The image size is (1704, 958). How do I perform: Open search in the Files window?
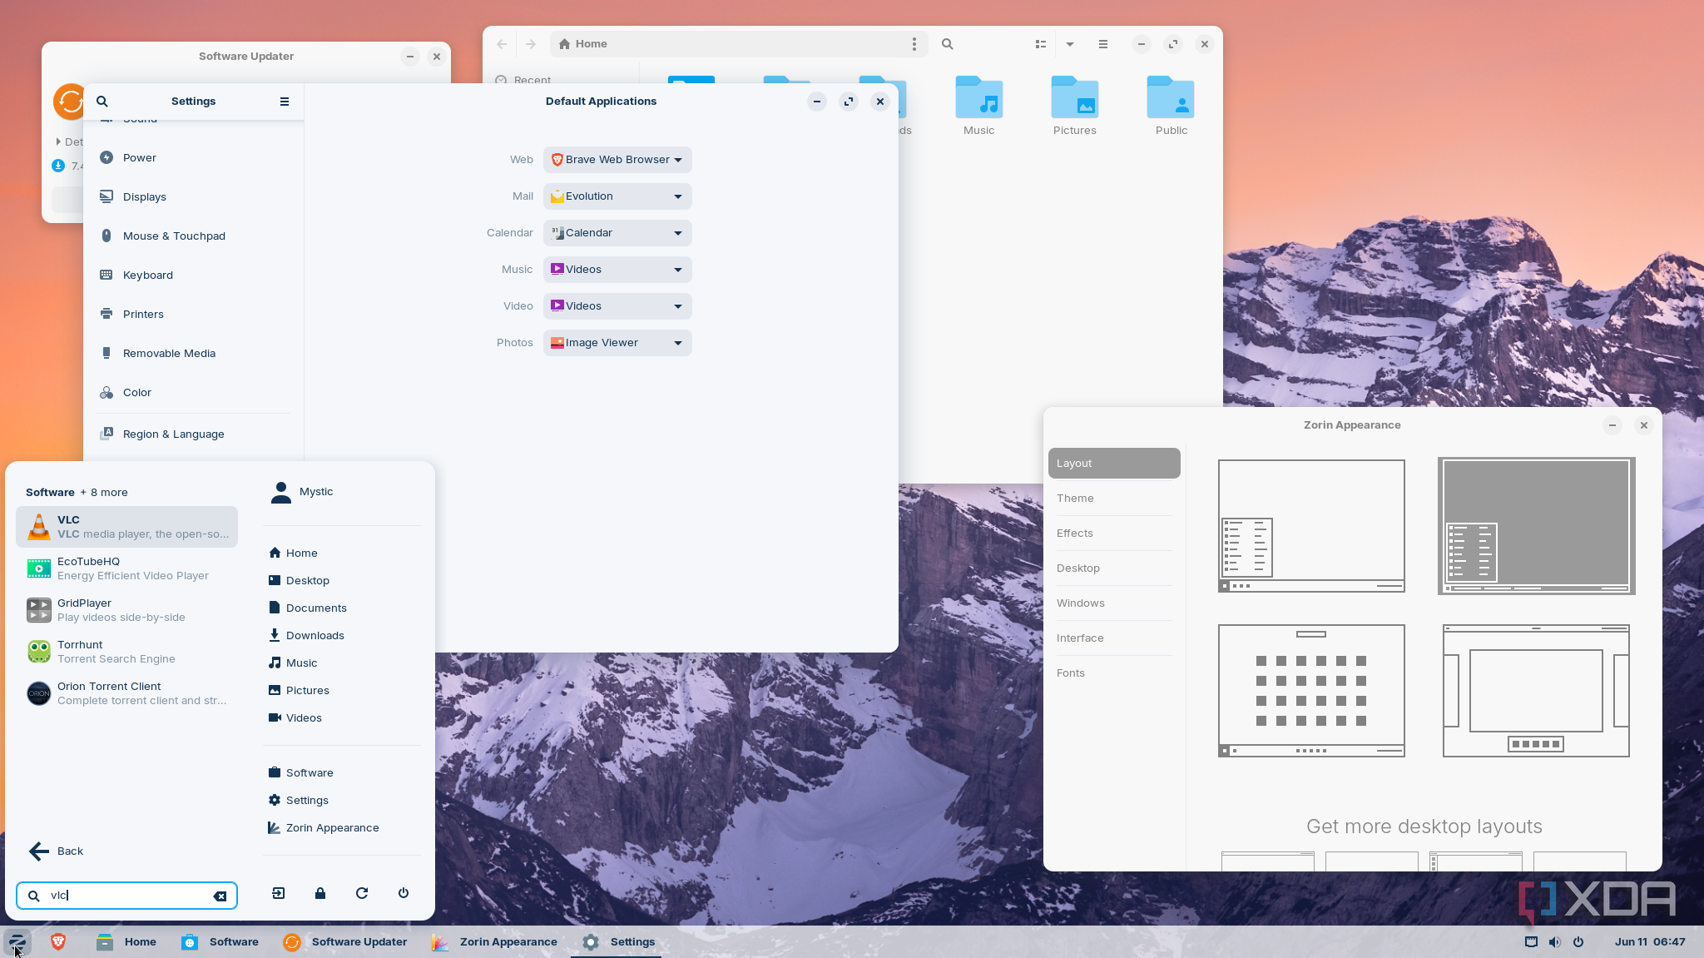coord(947,44)
